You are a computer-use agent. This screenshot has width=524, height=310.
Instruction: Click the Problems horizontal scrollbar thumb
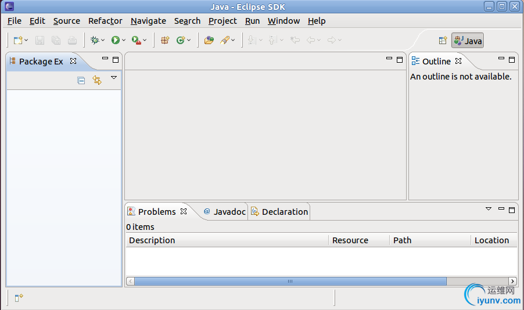(x=290, y=282)
